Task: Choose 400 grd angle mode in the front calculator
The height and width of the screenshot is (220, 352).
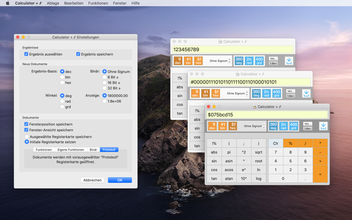Action: 293,126
